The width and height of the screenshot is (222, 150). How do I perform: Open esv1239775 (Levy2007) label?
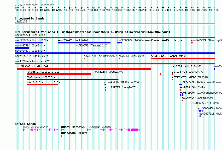coord(120,87)
